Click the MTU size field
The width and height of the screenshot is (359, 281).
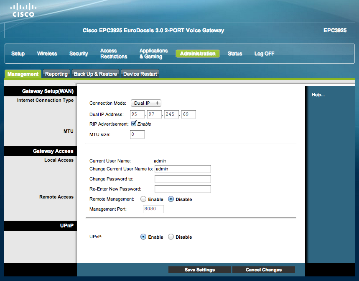coord(137,134)
